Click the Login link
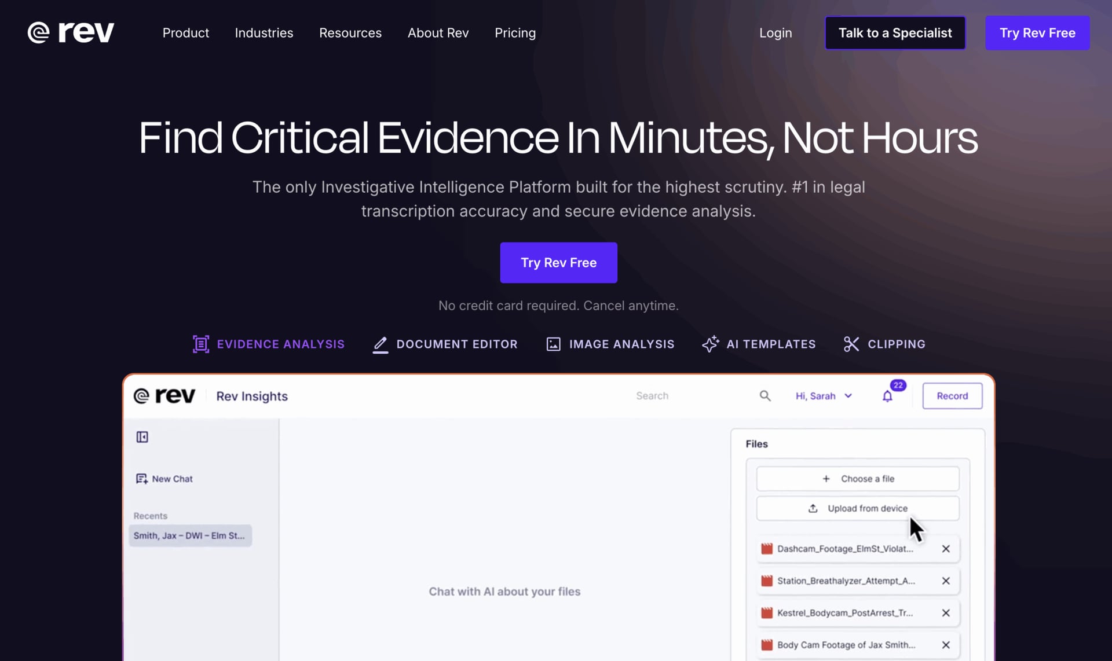The height and width of the screenshot is (661, 1112). (776, 33)
